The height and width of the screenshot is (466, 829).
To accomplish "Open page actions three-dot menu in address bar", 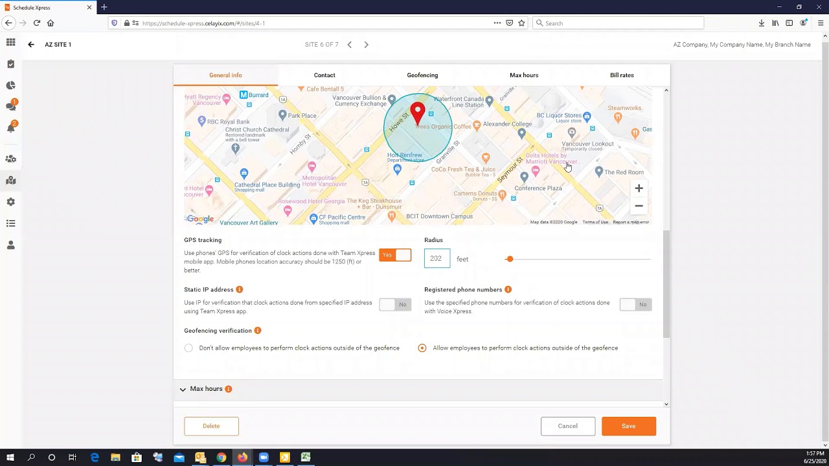I will 497,23.
